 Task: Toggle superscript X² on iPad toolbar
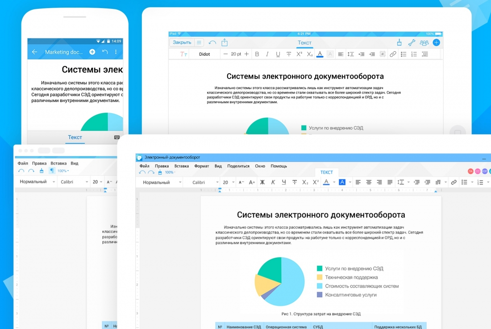[x=299, y=54]
